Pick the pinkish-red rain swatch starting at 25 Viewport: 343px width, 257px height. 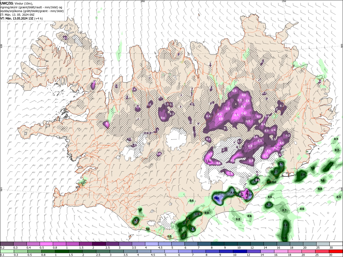pos(322,251)
